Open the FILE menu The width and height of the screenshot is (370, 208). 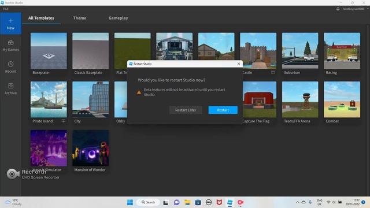(6, 9)
